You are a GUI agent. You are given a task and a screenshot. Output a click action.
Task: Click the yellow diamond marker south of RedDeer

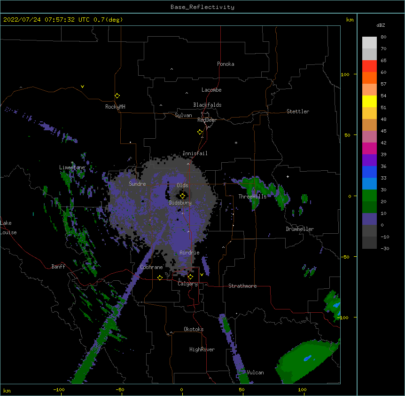point(200,132)
